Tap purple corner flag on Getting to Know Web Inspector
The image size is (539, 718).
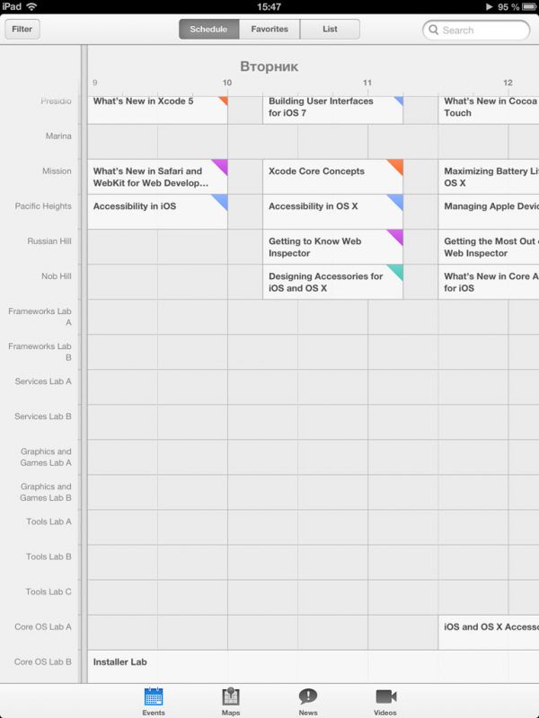(x=396, y=236)
